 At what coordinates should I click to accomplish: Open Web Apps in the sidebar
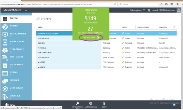click(x=16, y=27)
